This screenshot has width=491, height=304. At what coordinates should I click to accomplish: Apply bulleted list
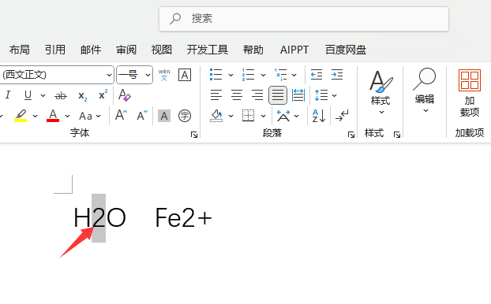coord(216,75)
